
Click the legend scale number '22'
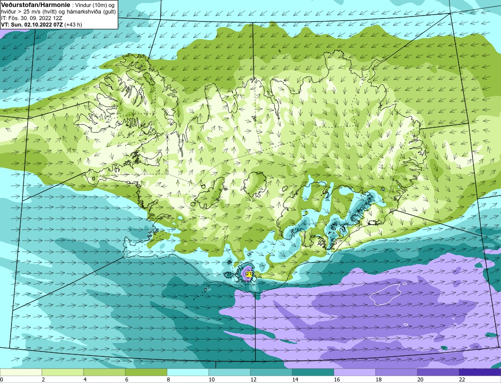pos(462,379)
